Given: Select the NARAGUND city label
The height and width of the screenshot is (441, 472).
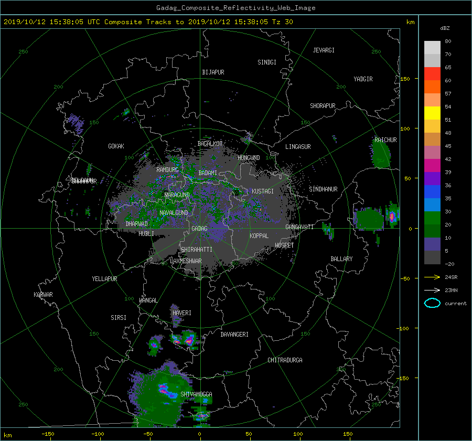Looking at the screenshot, I should pyautogui.click(x=177, y=195).
